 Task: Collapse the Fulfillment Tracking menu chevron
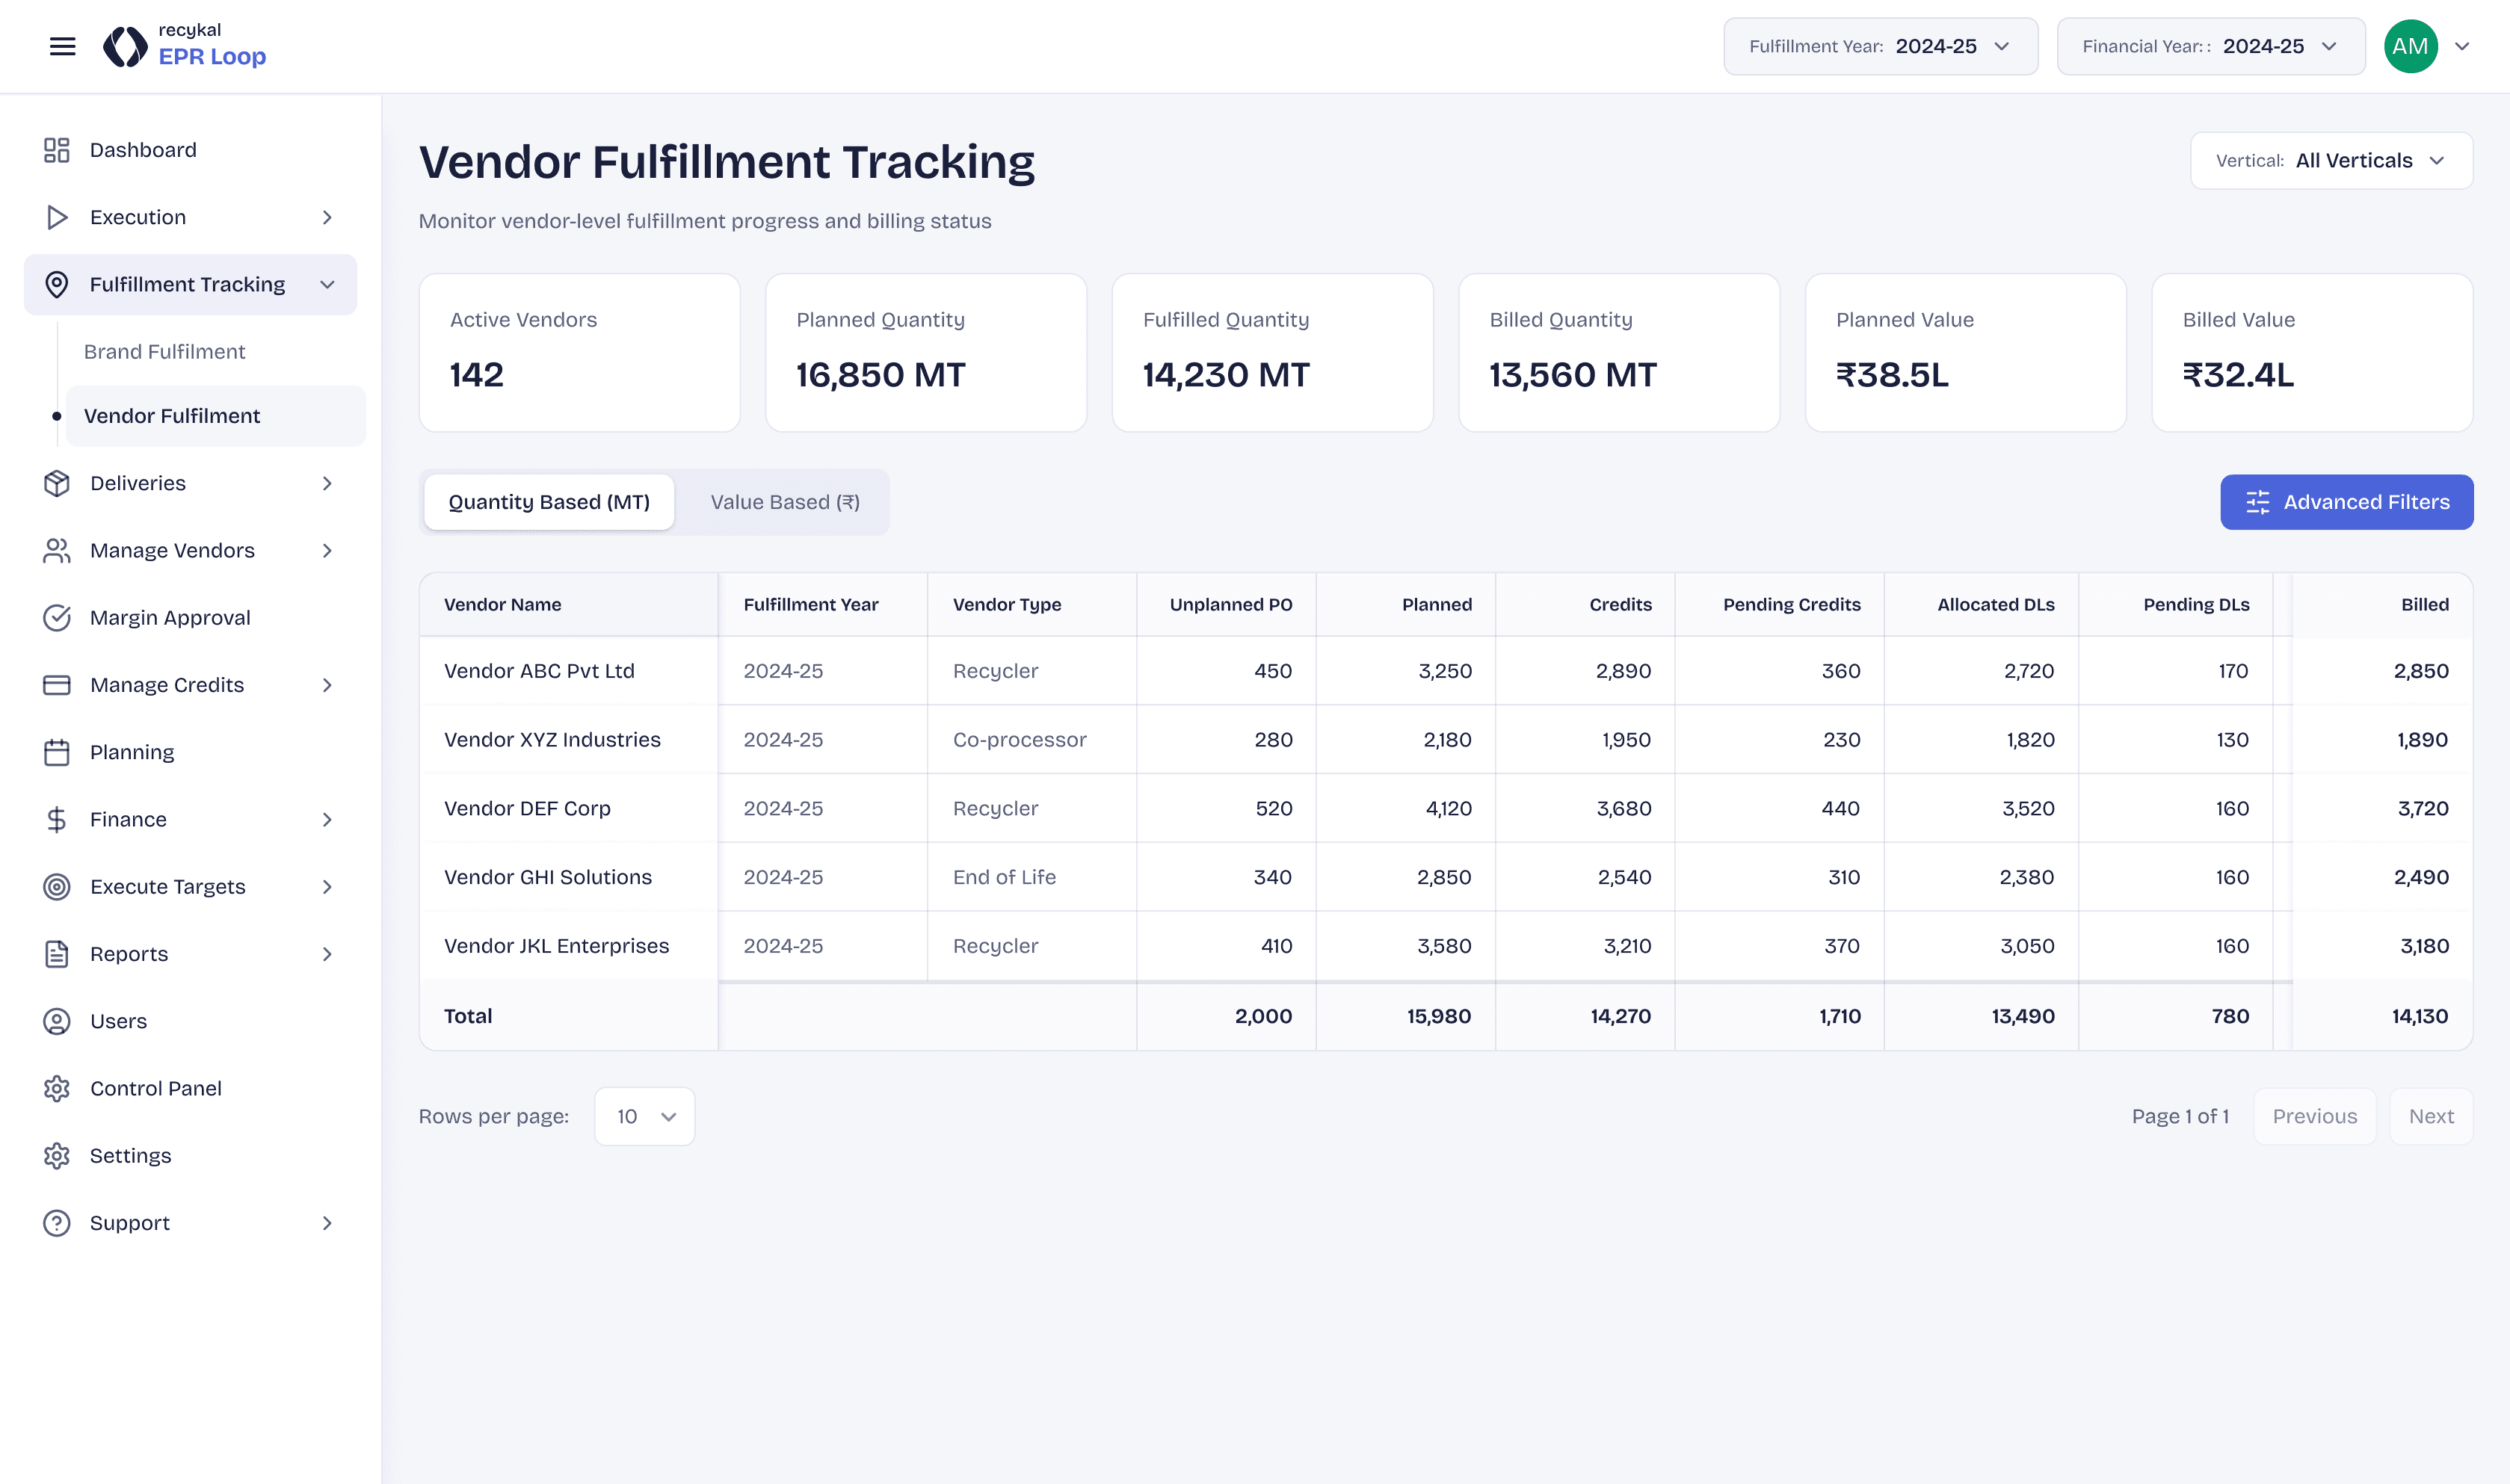327,285
